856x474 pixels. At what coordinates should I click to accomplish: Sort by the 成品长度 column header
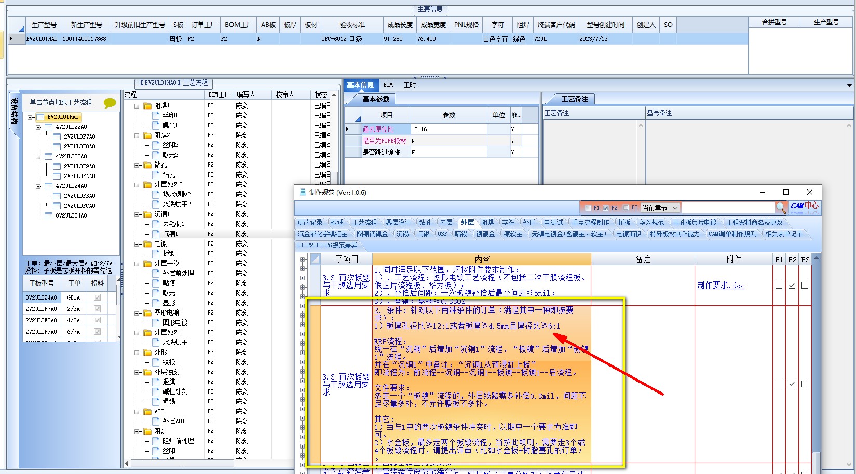pos(400,24)
